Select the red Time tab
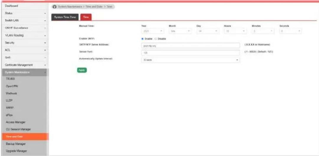This screenshot has width=319, height=156. pyautogui.click(x=86, y=17)
